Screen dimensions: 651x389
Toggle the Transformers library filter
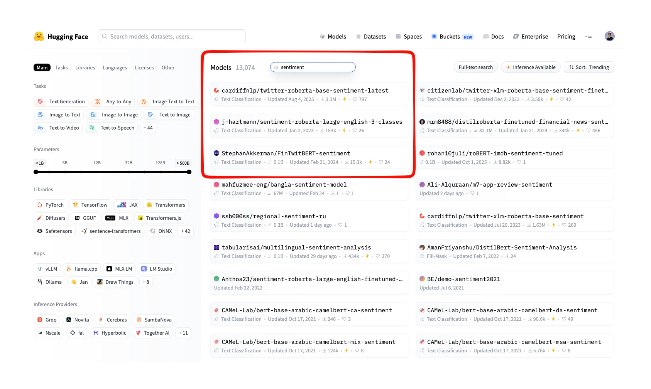point(166,205)
